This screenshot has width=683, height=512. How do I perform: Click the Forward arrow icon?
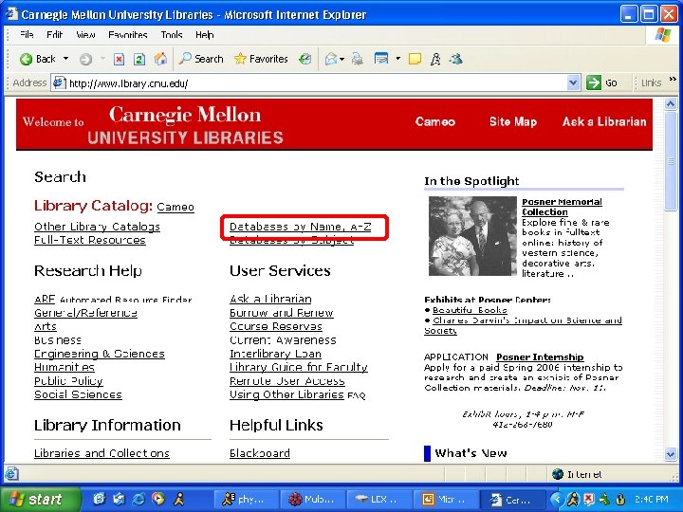pyautogui.click(x=85, y=59)
